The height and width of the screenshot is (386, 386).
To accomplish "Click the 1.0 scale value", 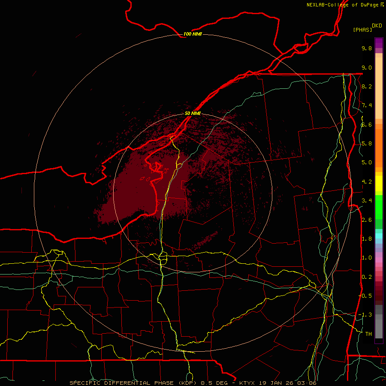I will point(367,258).
